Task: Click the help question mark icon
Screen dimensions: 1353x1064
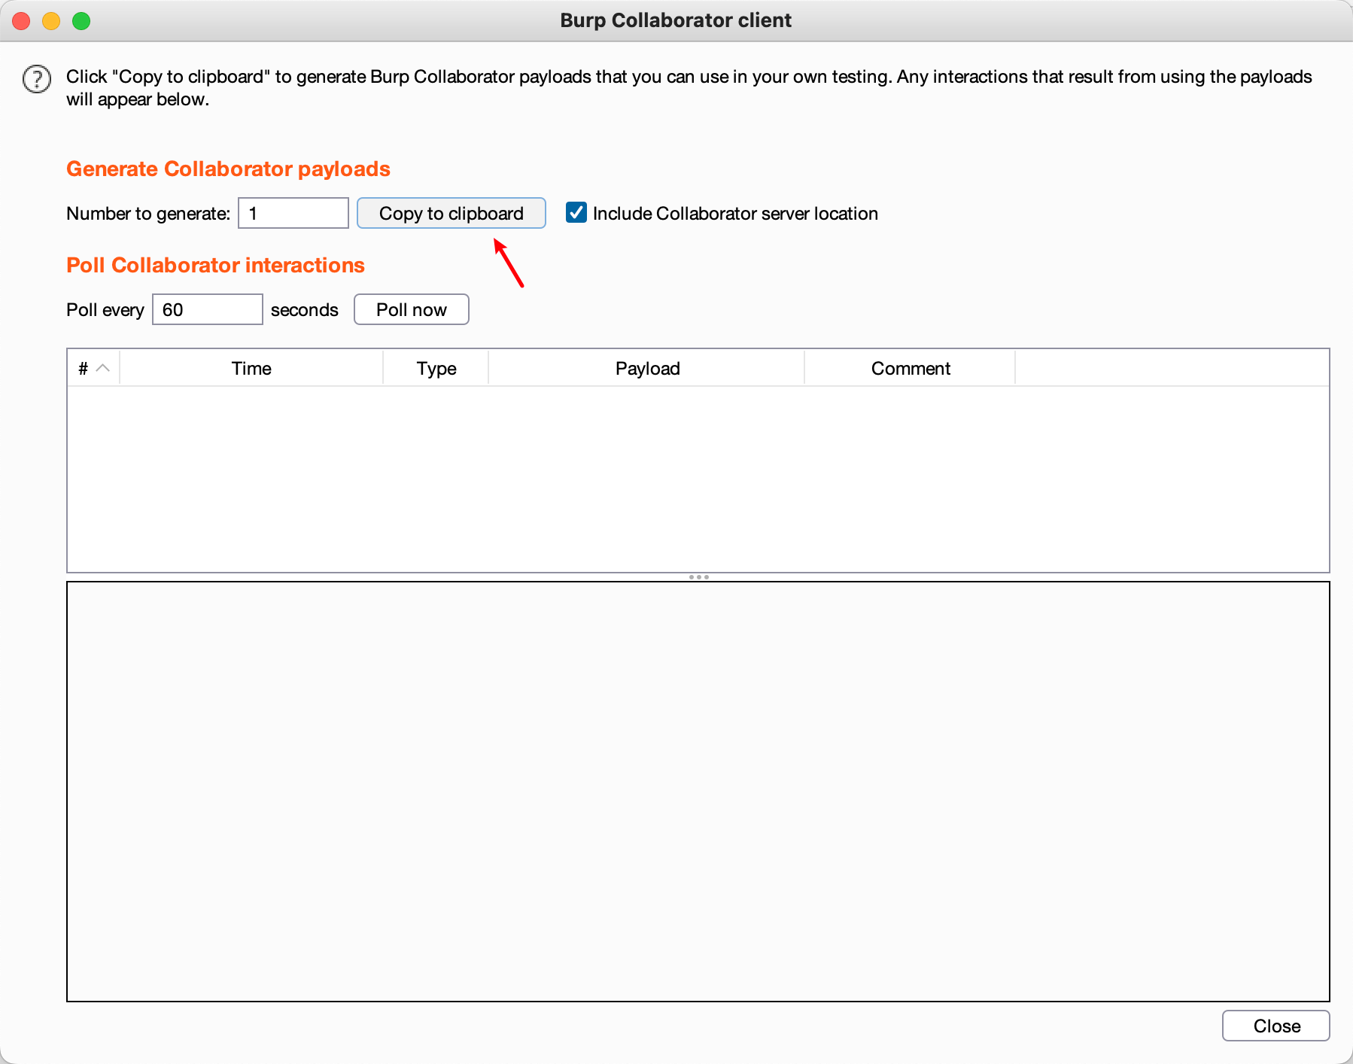Action: [x=37, y=79]
